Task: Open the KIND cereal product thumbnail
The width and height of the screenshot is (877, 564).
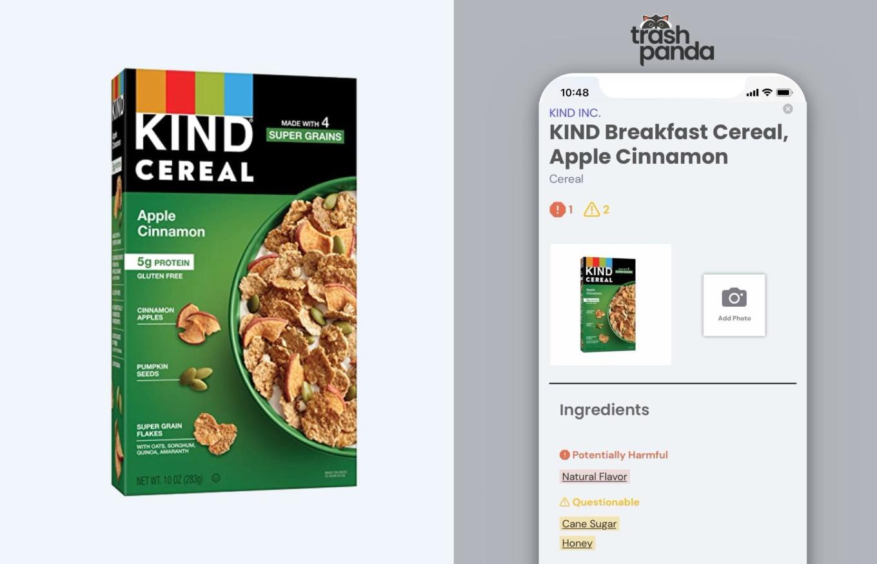Action: [x=610, y=304]
